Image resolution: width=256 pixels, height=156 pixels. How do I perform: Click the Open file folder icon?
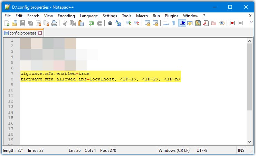coord(15,23)
